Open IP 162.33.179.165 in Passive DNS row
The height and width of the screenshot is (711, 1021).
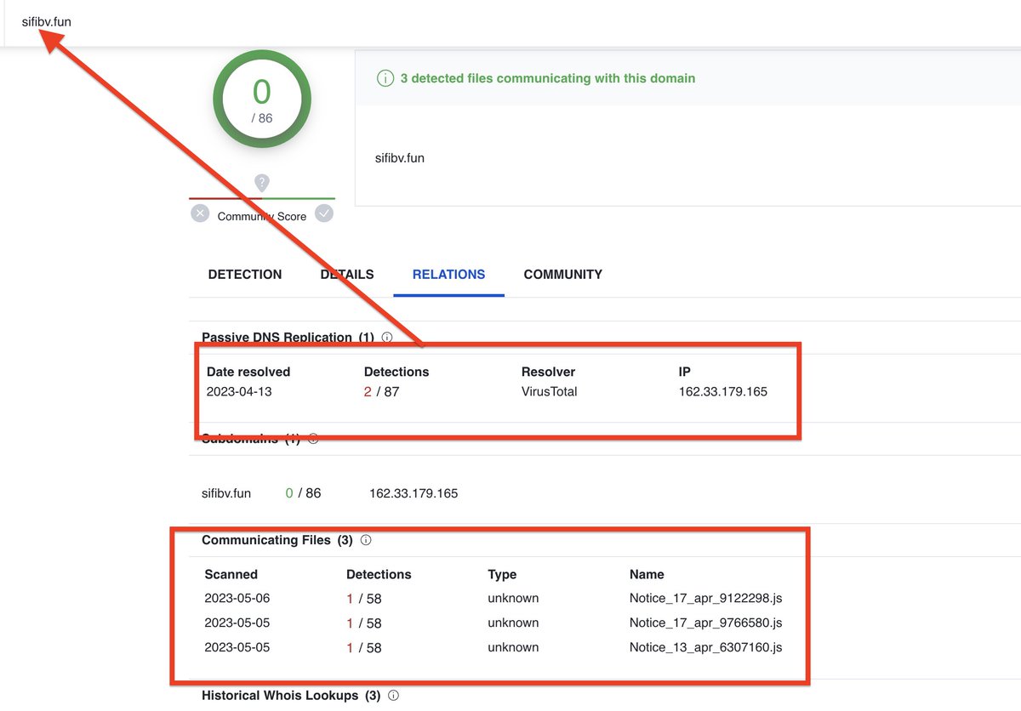(x=722, y=392)
